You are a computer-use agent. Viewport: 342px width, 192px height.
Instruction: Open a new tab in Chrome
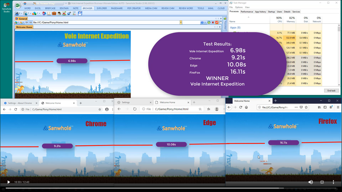(x=81, y=103)
